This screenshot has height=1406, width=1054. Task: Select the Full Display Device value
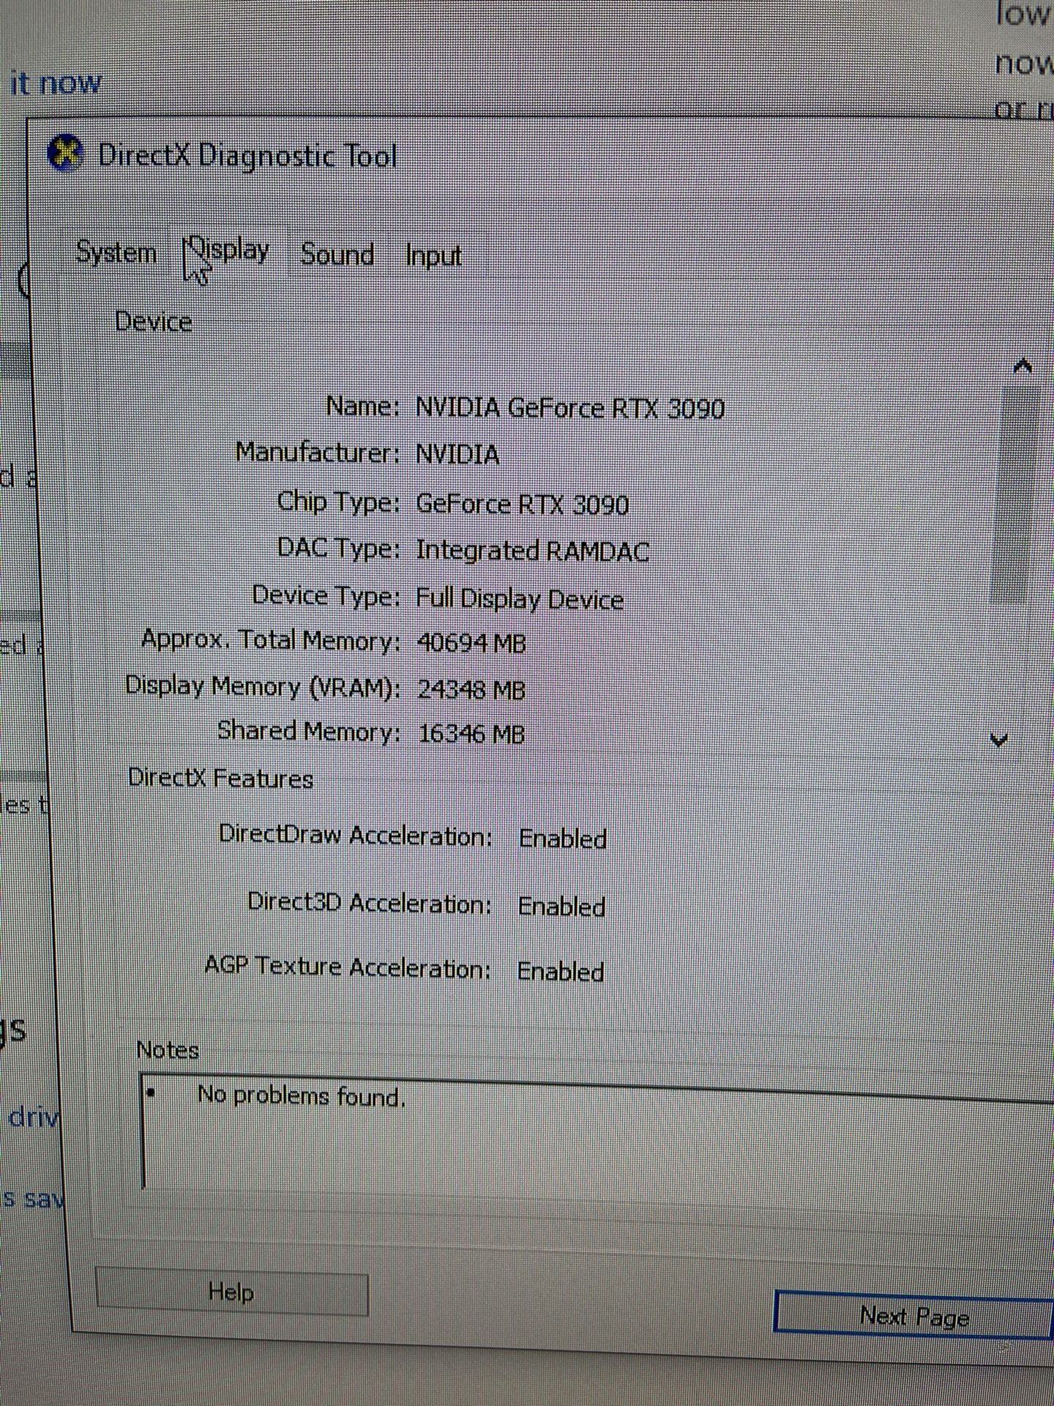click(x=520, y=600)
